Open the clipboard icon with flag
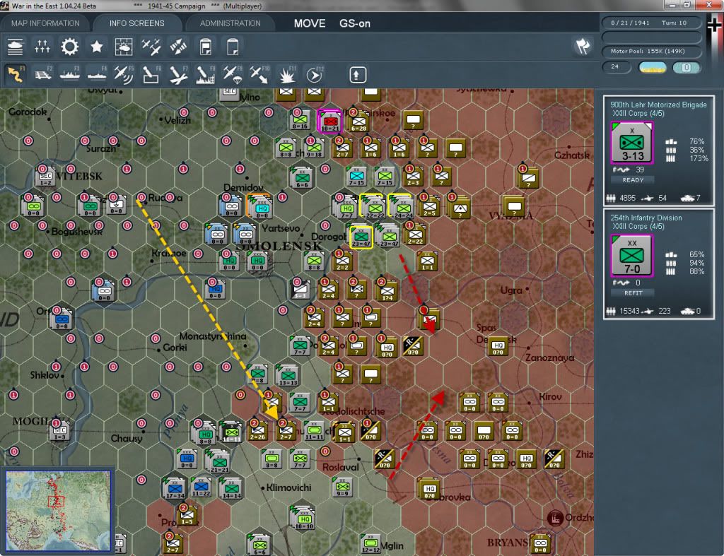The width and height of the screenshot is (724, 556). pyautogui.click(x=206, y=47)
